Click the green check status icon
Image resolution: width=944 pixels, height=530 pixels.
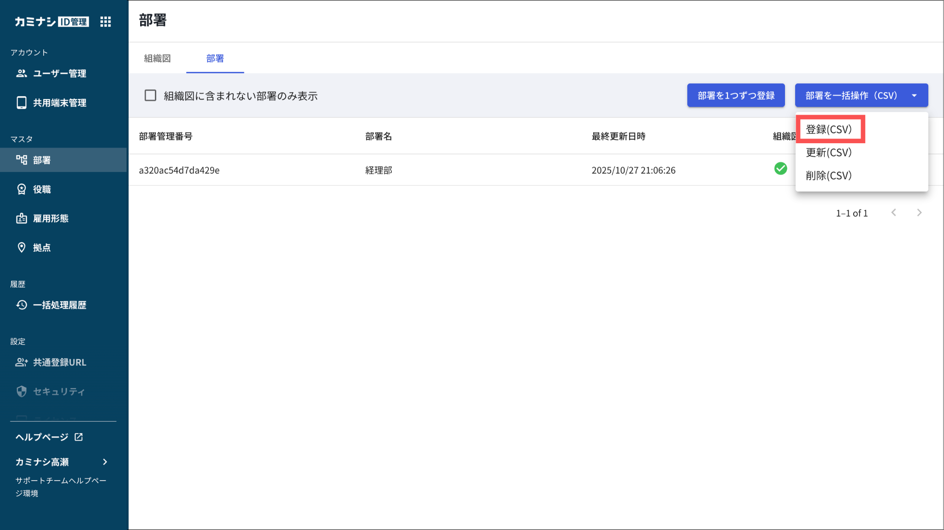[x=780, y=169]
